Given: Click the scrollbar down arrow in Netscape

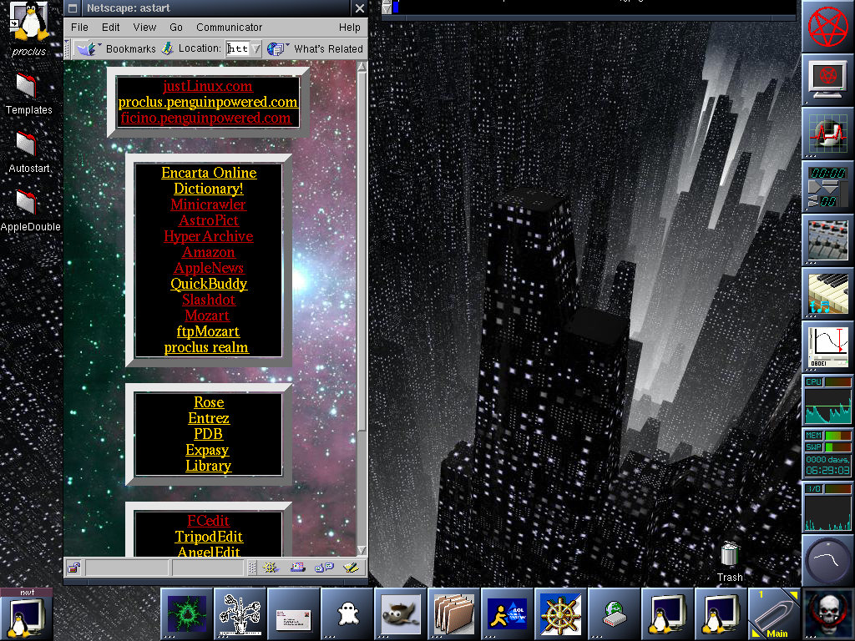Looking at the screenshot, I should pos(362,550).
